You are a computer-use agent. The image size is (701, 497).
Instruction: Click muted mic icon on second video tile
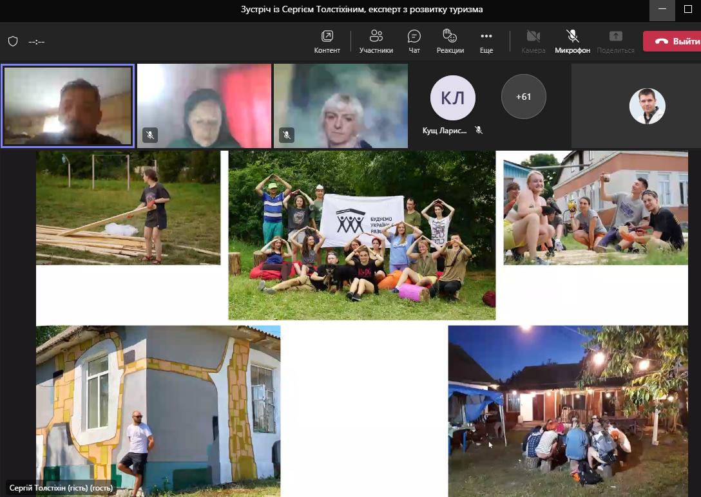150,135
